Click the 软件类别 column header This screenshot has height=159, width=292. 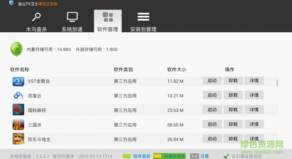[123, 70]
